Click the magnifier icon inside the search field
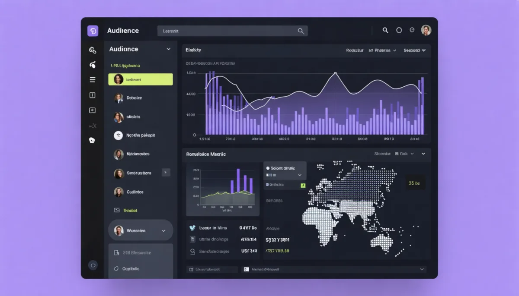 click(301, 31)
